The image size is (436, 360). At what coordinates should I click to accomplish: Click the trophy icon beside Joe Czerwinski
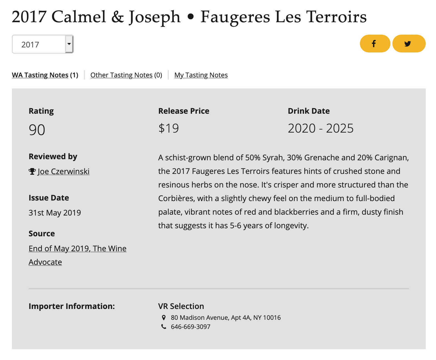[32, 171]
